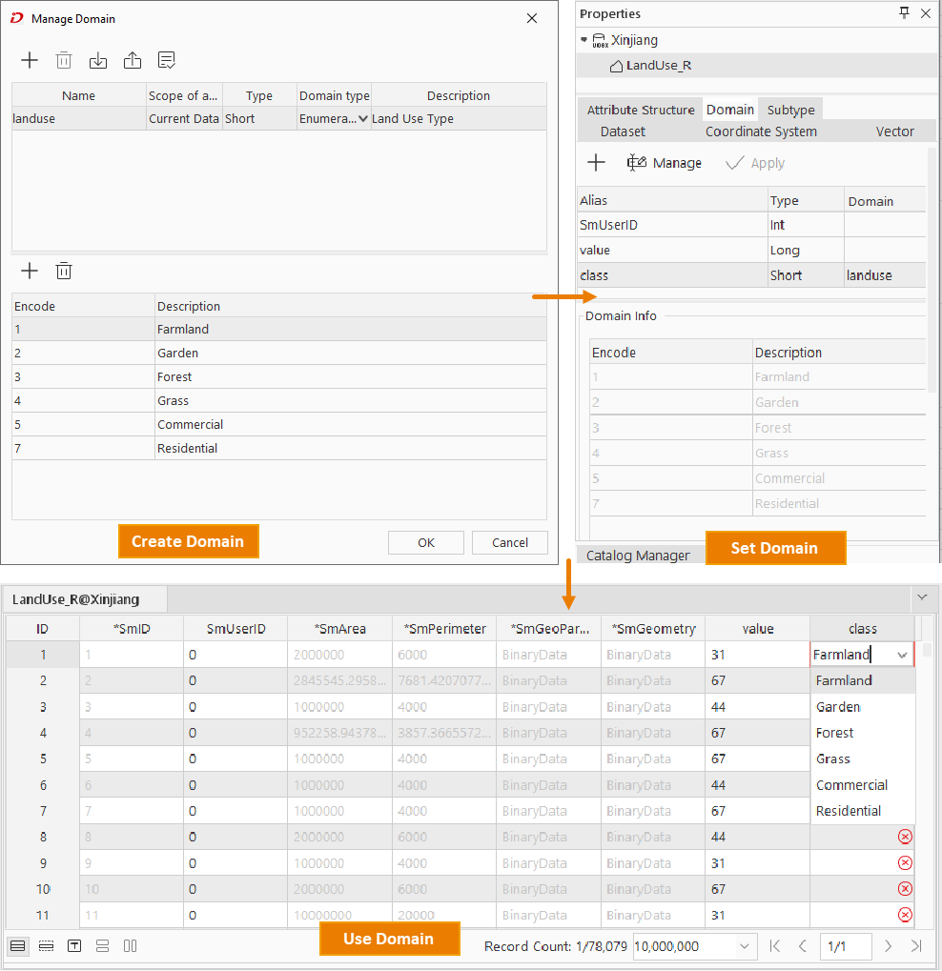This screenshot has height=971, width=942.
Task: Add a new encode entry with lower plus icon
Action: point(30,272)
